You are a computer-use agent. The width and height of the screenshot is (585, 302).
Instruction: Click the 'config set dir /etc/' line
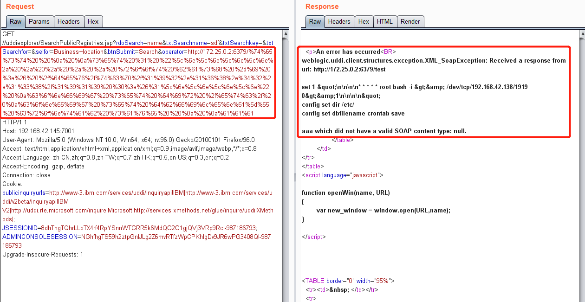point(328,105)
